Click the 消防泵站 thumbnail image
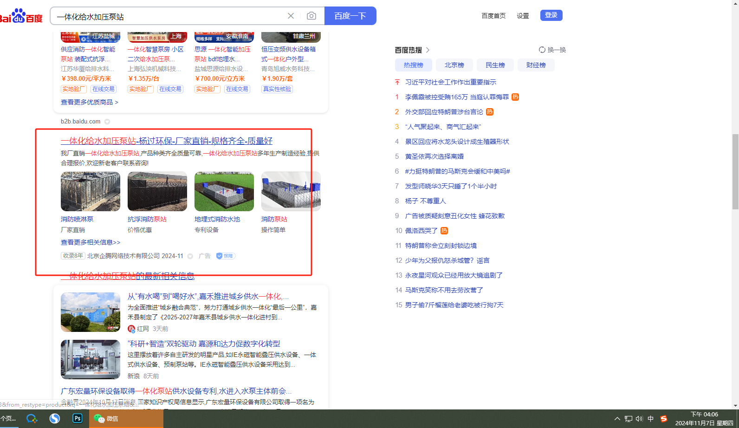The image size is (739, 428). click(291, 191)
